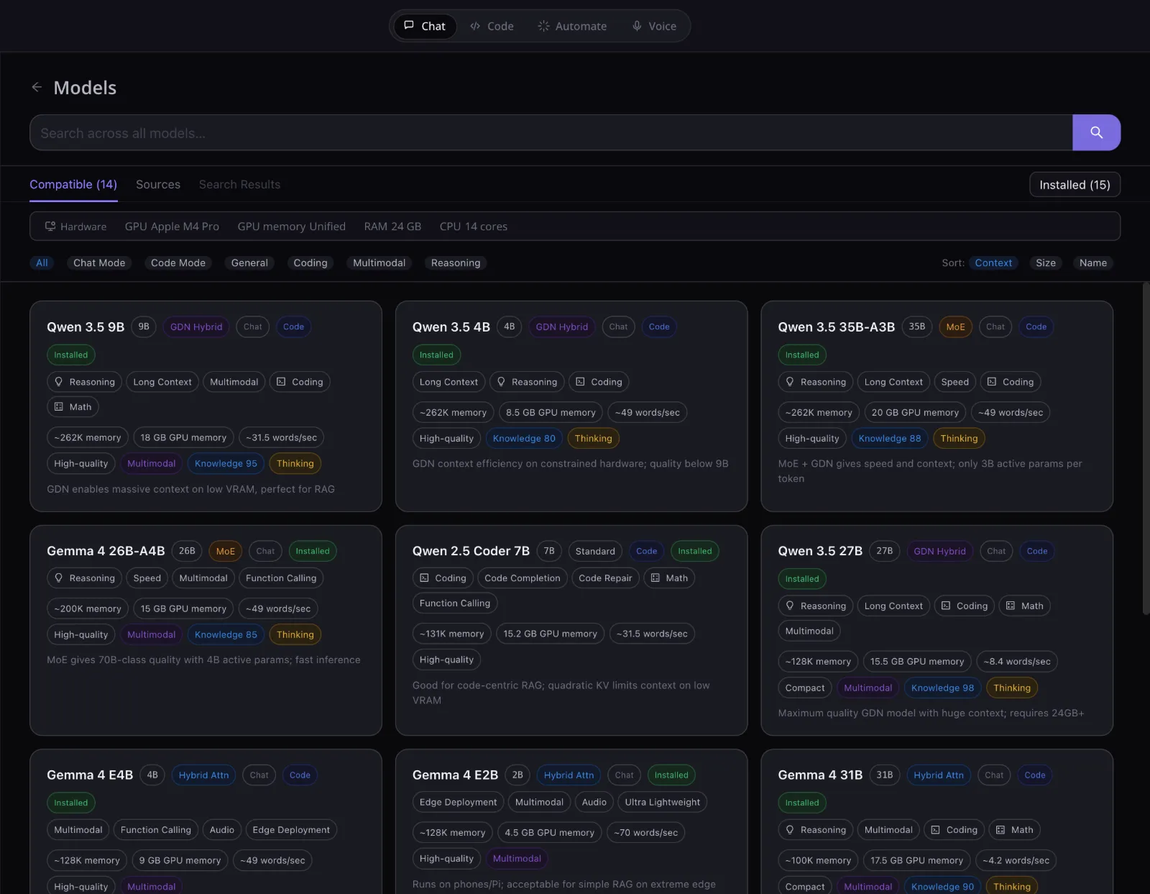1150x894 pixels.
Task: Click Function Calling tag on Gemma 4 26B-A4B
Action: (x=281, y=578)
